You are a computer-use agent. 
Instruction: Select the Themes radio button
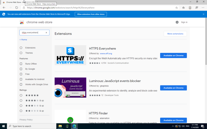[x=21, y=53]
